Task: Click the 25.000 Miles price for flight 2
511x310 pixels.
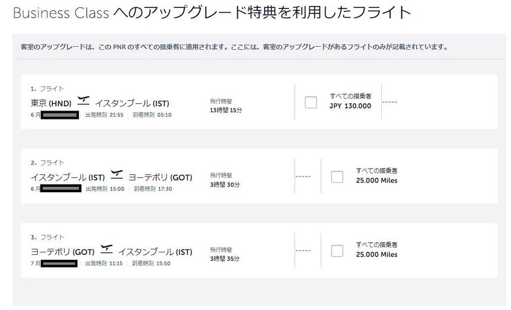Action: [376, 180]
